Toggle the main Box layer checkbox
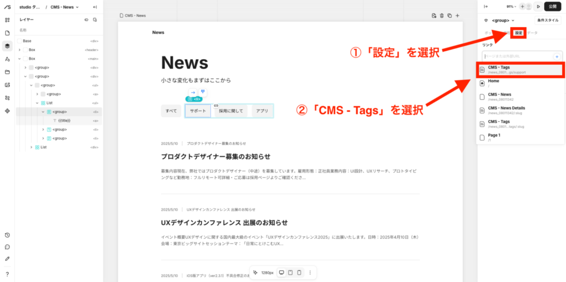566x282 pixels. [x=25, y=59]
